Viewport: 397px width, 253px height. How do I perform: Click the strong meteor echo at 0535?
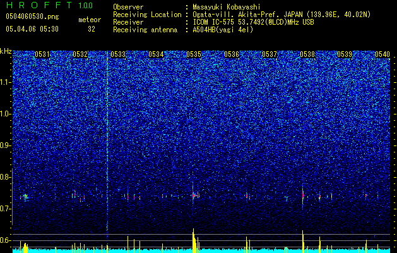tap(194, 195)
